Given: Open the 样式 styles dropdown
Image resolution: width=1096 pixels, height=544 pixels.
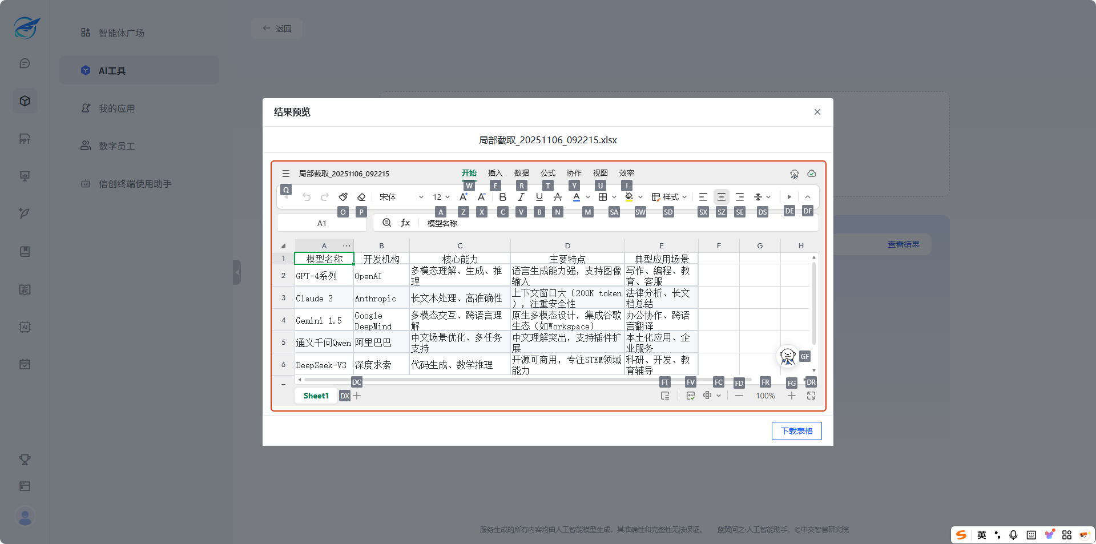Looking at the screenshot, I should click(x=669, y=197).
